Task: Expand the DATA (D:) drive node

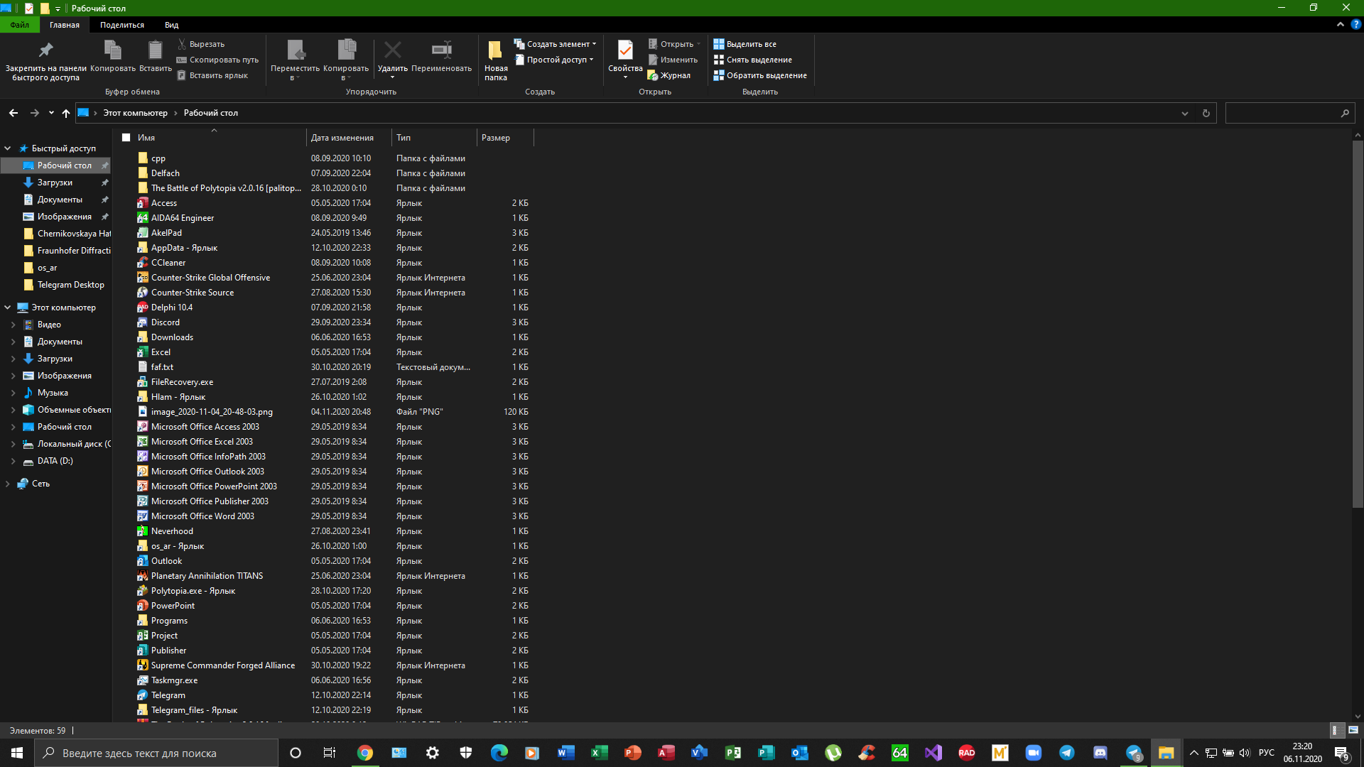Action: (x=13, y=461)
